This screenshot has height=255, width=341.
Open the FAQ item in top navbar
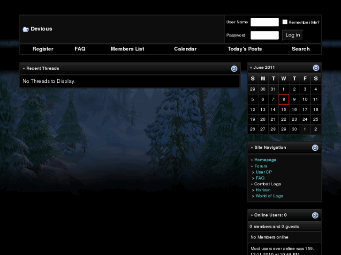tap(80, 49)
